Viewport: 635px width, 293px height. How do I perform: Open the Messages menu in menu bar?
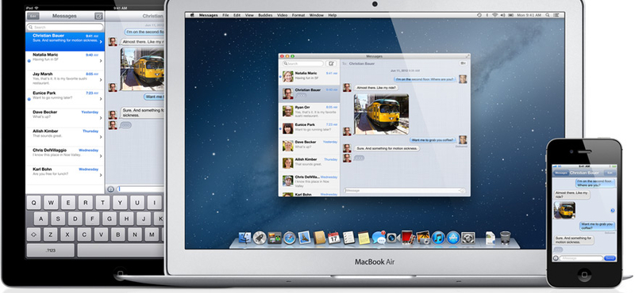click(209, 15)
